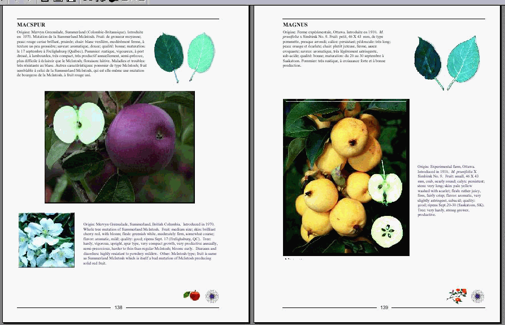The width and height of the screenshot is (505, 325).
Task: Click the MAGNUS heading
Action: (295, 25)
